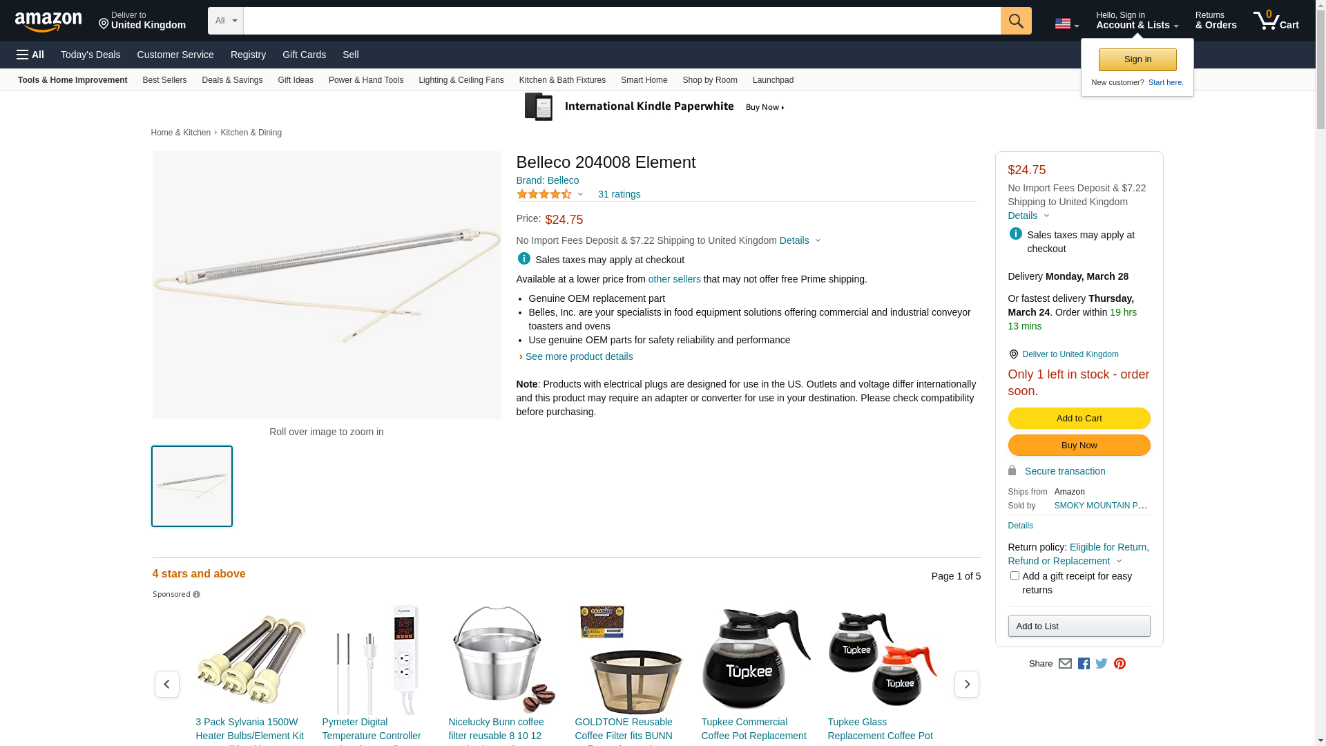Open the Gift Cards navigation item
1326x746 pixels.
click(304, 55)
